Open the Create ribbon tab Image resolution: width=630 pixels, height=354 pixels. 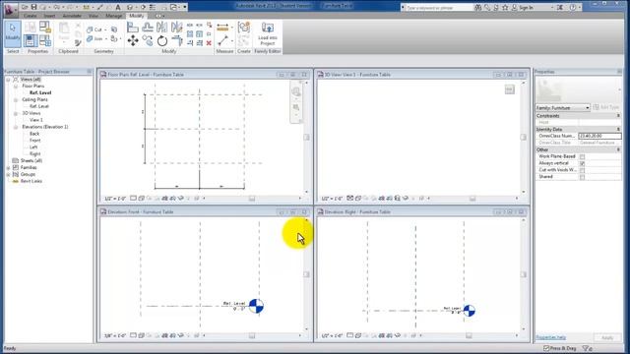[30, 16]
